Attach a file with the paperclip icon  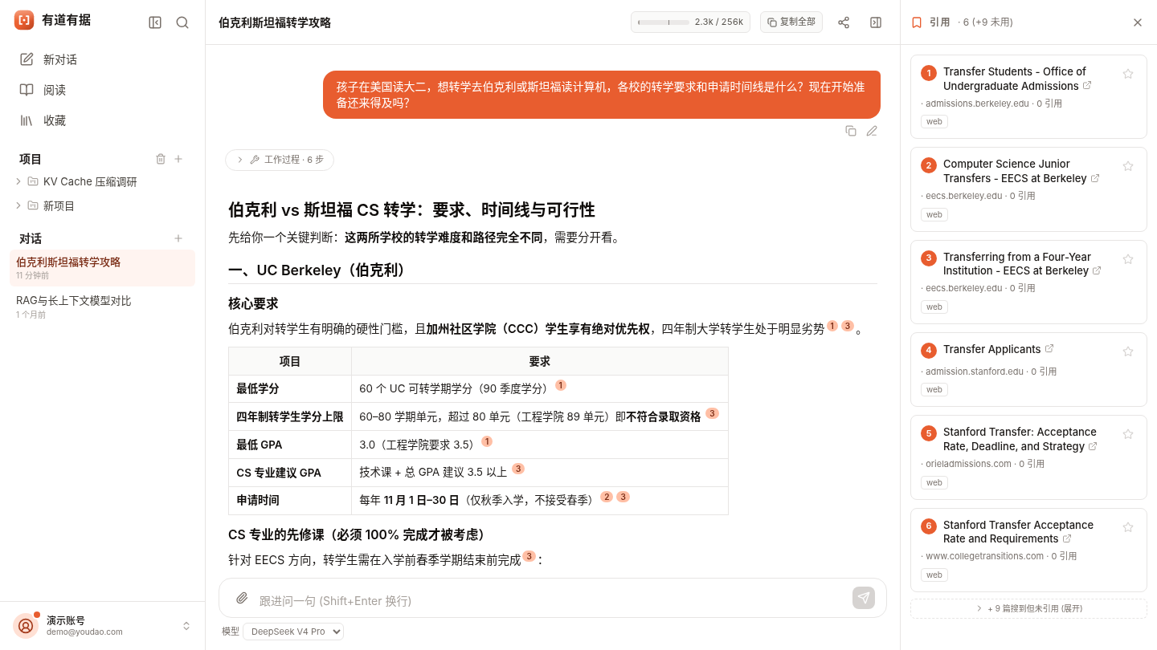(x=242, y=598)
